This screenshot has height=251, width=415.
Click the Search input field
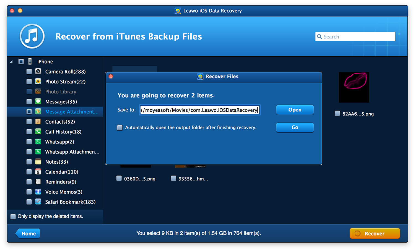pos(355,36)
